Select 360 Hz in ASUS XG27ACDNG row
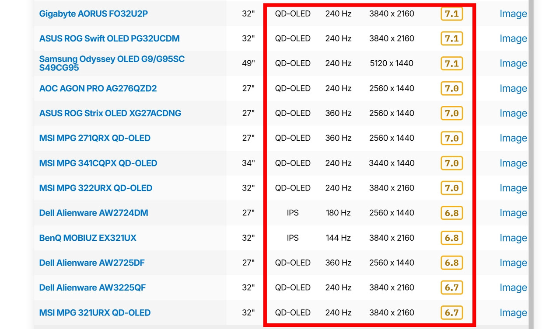The image size is (560, 329). pyautogui.click(x=338, y=113)
